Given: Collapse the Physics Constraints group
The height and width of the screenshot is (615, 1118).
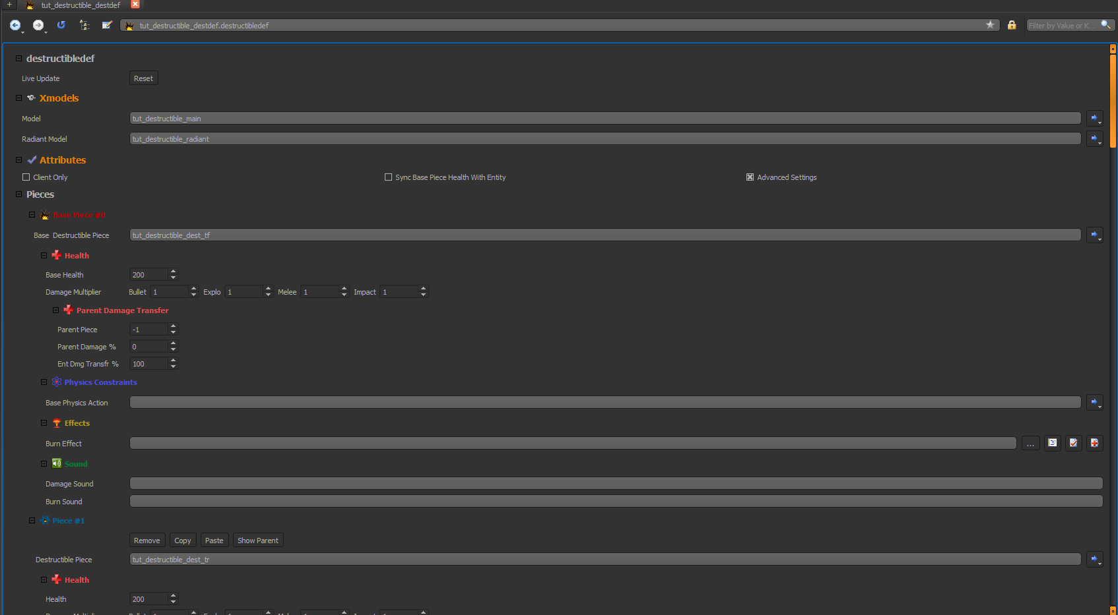Looking at the screenshot, I should pos(44,382).
